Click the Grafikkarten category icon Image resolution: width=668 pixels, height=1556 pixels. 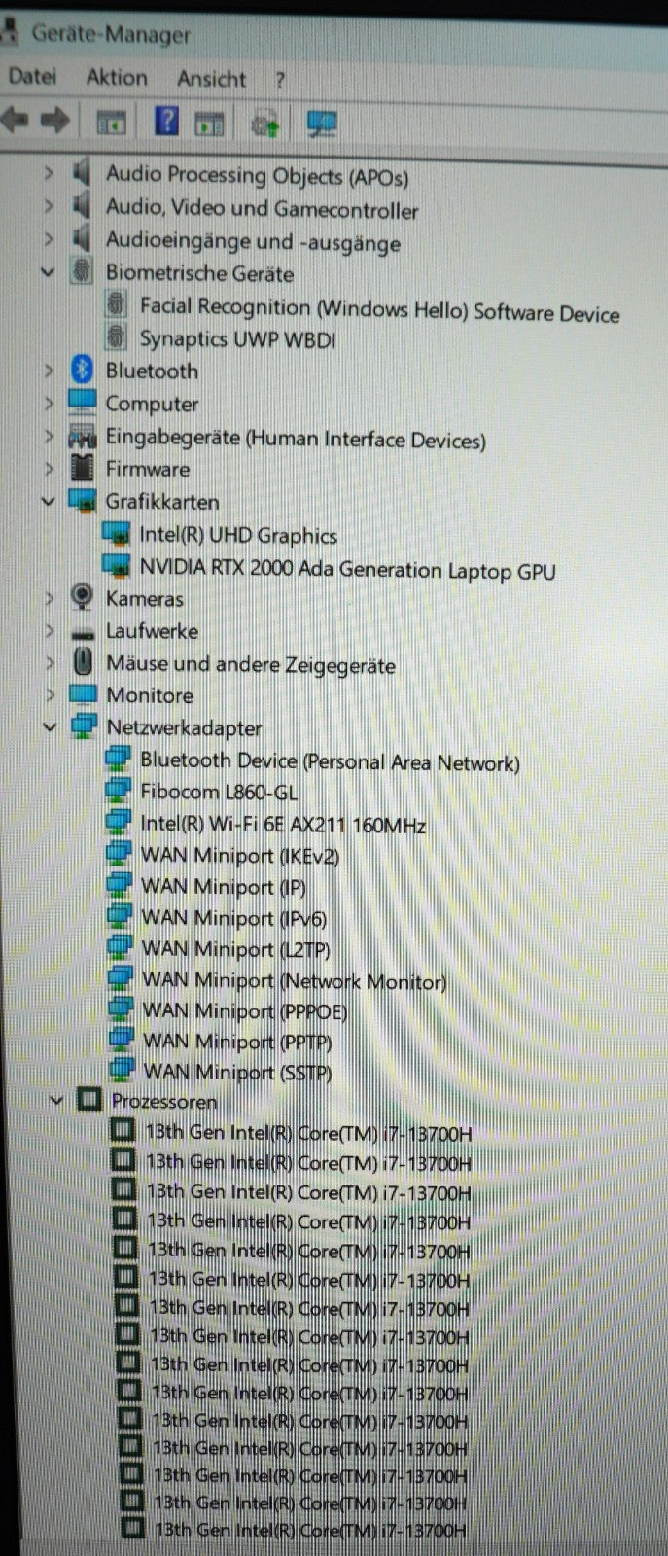click(x=83, y=501)
